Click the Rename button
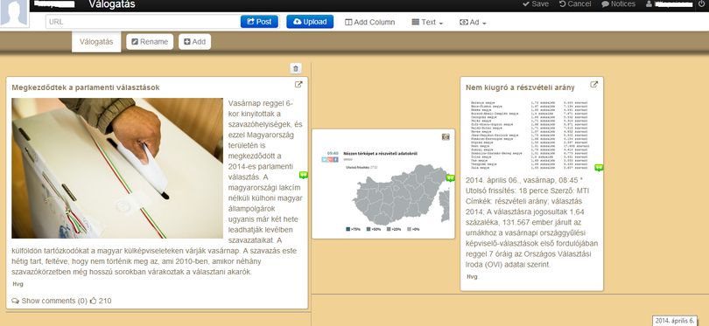709x326 pixels. 150,42
